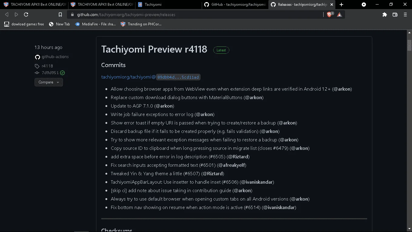Select 'Fix search inputs accepting formatted text' text
Screen dimensions: 412x232
tap(154, 165)
